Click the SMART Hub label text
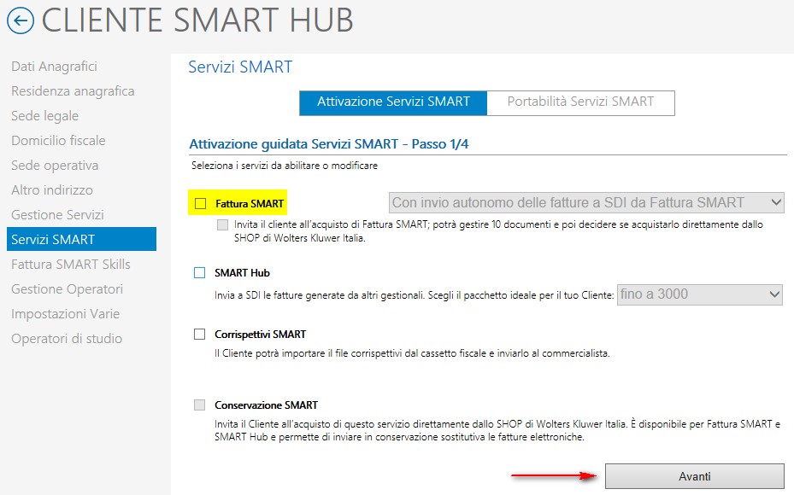 tap(242, 273)
